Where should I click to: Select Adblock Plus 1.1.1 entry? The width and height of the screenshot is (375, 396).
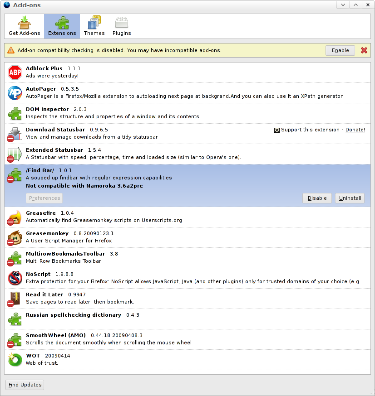coord(187,72)
